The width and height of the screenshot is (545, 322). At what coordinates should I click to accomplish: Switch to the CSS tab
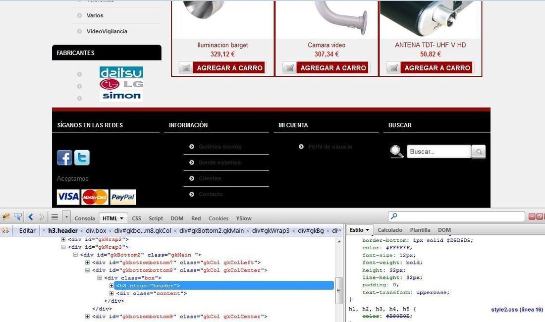[x=137, y=218]
